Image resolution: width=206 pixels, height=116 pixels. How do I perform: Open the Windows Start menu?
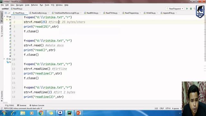pyautogui.click(x=4, y=113)
